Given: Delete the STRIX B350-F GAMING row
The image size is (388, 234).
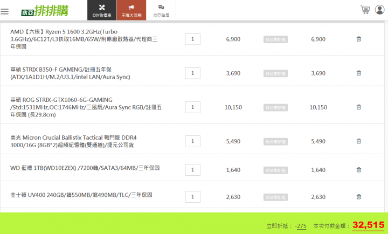Looking at the screenshot, I should tap(358, 73).
